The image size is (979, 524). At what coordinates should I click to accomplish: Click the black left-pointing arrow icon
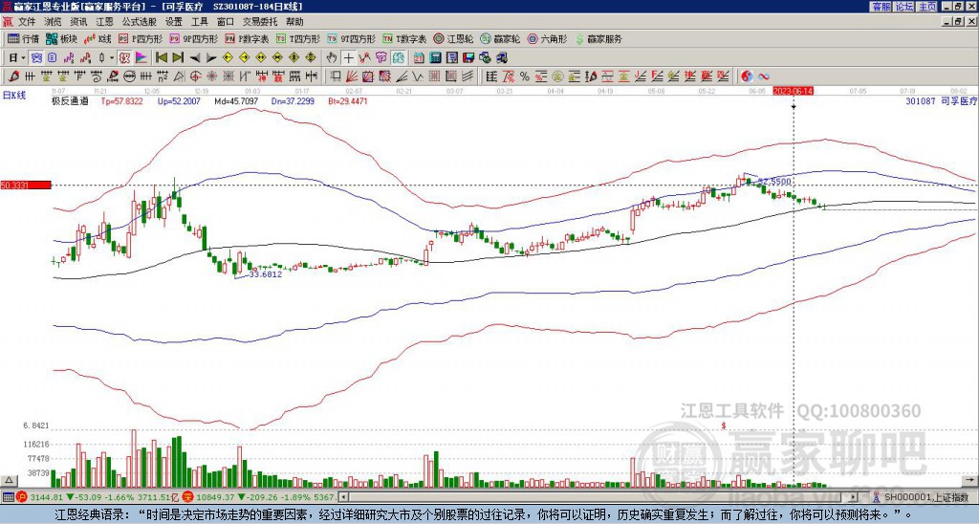tap(195, 58)
